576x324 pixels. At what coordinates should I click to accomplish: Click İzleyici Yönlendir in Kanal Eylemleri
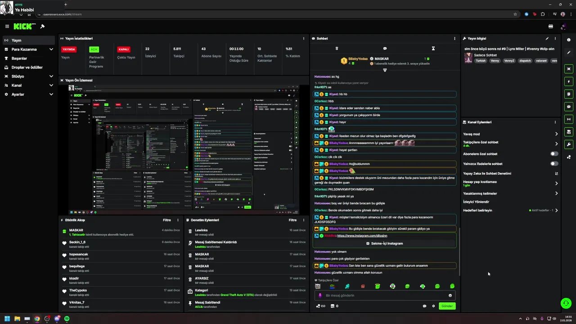476,202
